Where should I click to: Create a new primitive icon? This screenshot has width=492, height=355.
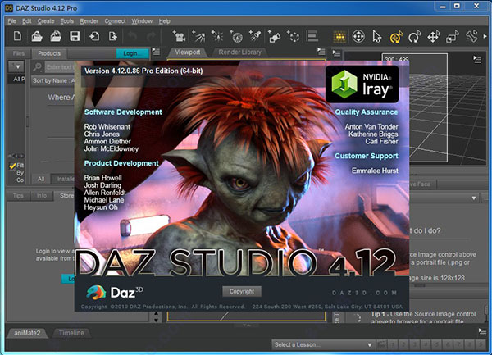274,36
